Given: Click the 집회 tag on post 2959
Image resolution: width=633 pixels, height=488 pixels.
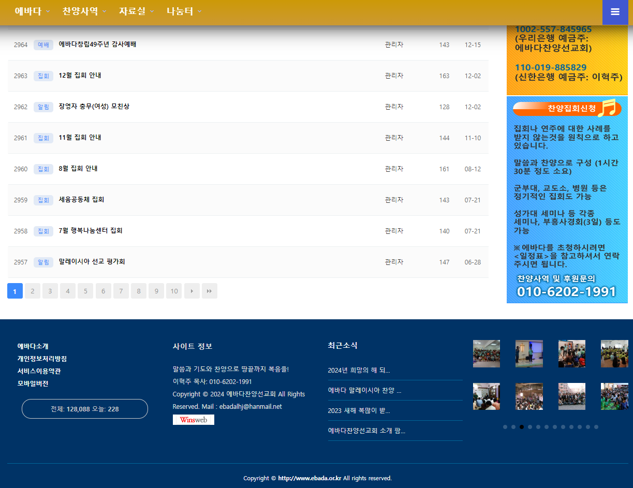Looking at the screenshot, I should pos(43,200).
